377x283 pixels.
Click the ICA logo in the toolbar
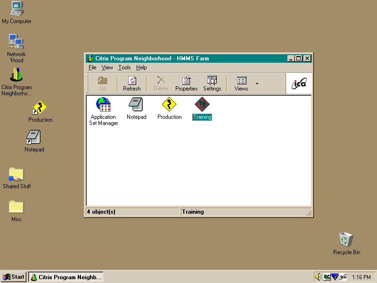tap(299, 83)
